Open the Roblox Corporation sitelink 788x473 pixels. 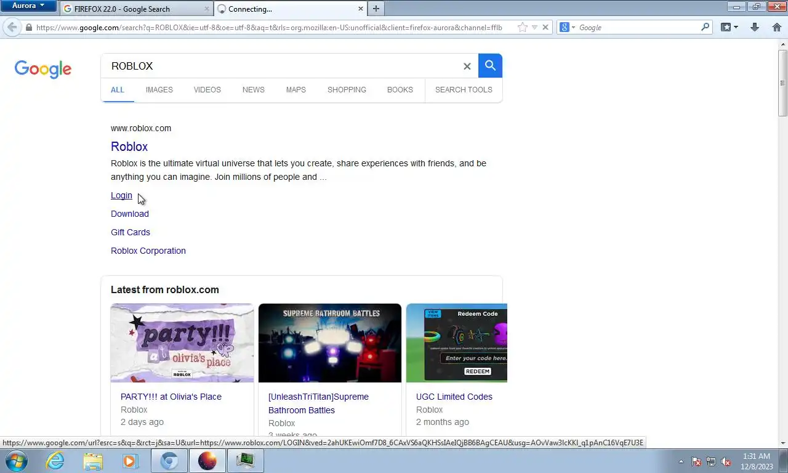(x=148, y=251)
